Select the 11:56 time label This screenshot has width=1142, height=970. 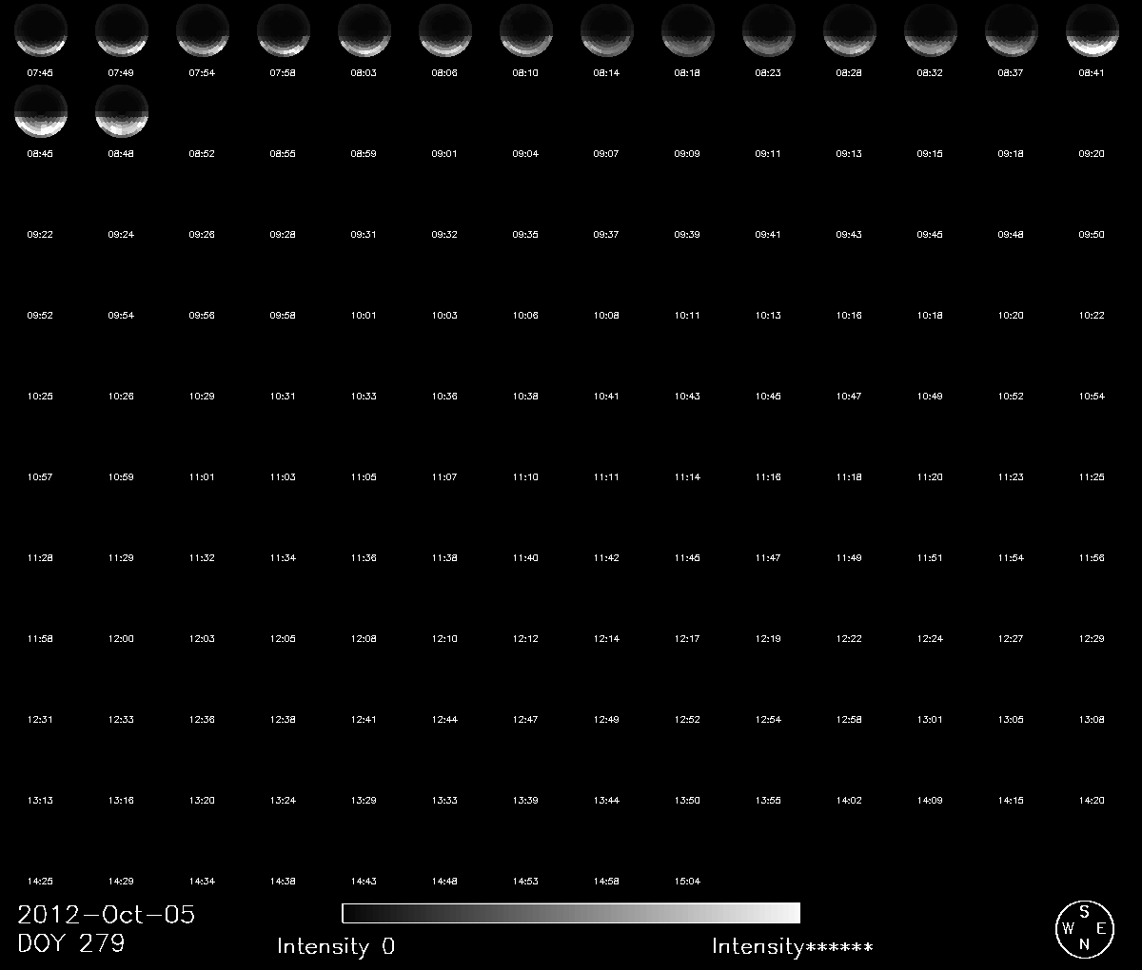[x=1092, y=557]
